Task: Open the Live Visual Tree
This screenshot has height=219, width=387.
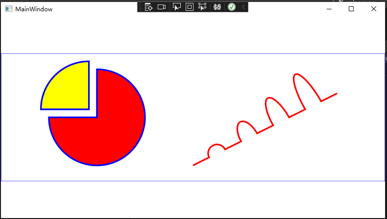Action: (149, 7)
